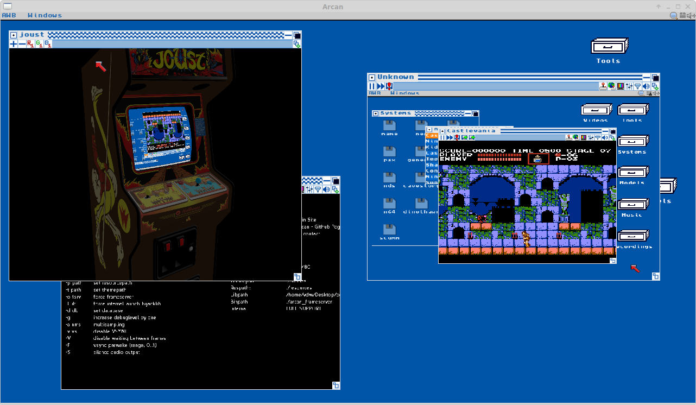
Task: Open nested AWB menu inside Unknown window
Action: pyautogui.click(x=375, y=93)
